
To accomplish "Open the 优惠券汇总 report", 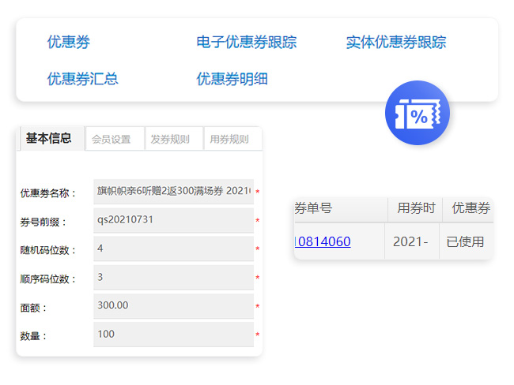I will (82, 79).
